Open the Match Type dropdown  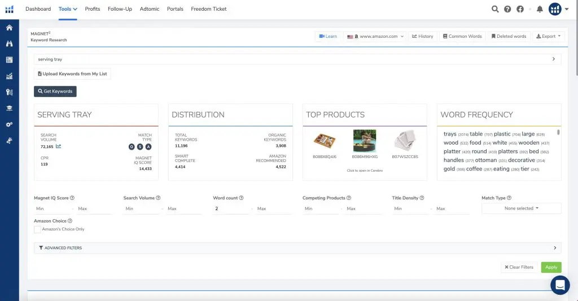click(x=521, y=208)
